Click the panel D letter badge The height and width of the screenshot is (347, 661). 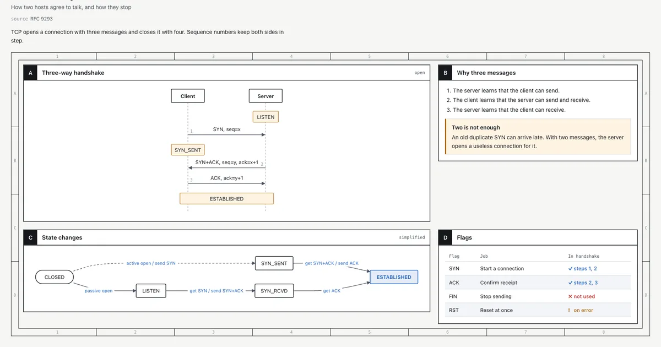coord(445,237)
